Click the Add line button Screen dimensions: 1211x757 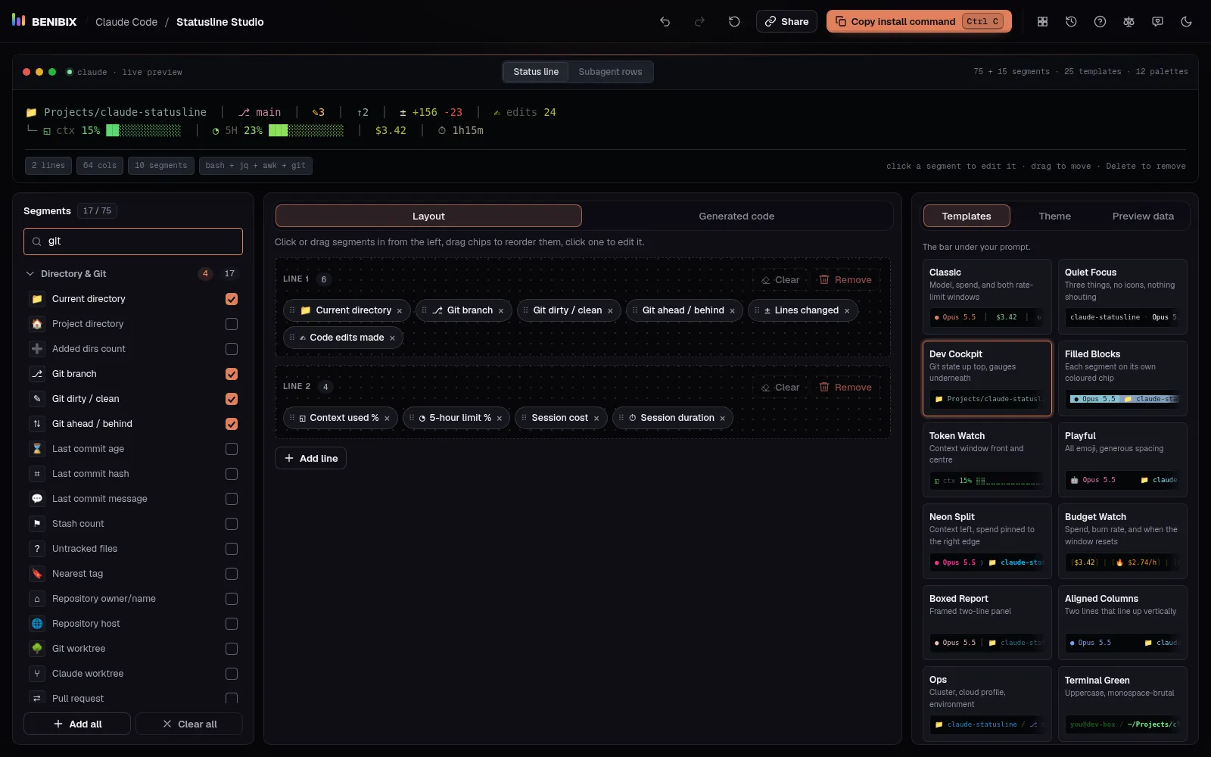click(x=310, y=459)
